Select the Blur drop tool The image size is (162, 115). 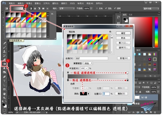coord(4,68)
